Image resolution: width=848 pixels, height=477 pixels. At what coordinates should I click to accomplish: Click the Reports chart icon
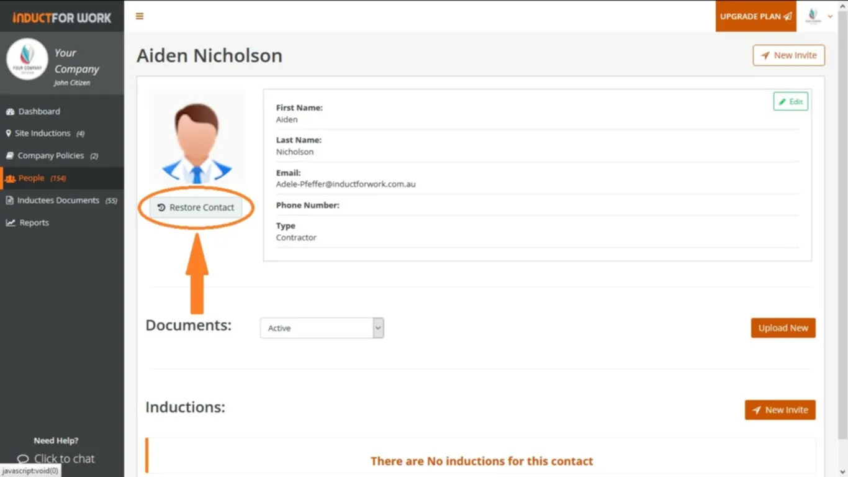pos(11,223)
